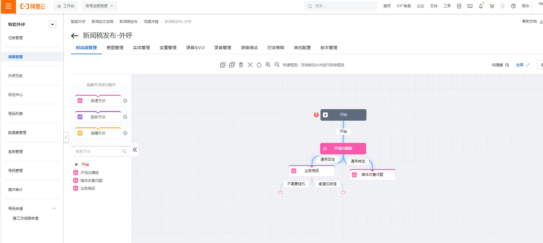Click the Alibaba Cloud logo
This screenshot has height=243, width=543.
pyautogui.click(x=33, y=6)
